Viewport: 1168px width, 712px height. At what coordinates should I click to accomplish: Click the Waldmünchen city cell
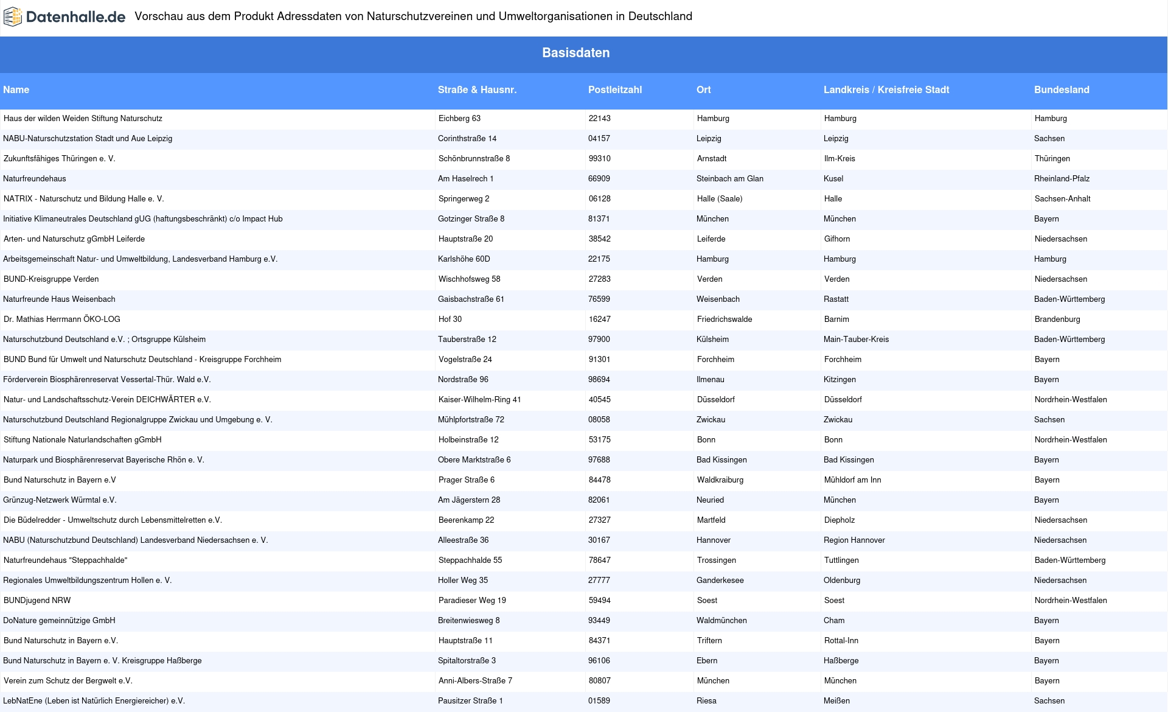point(722,621)
